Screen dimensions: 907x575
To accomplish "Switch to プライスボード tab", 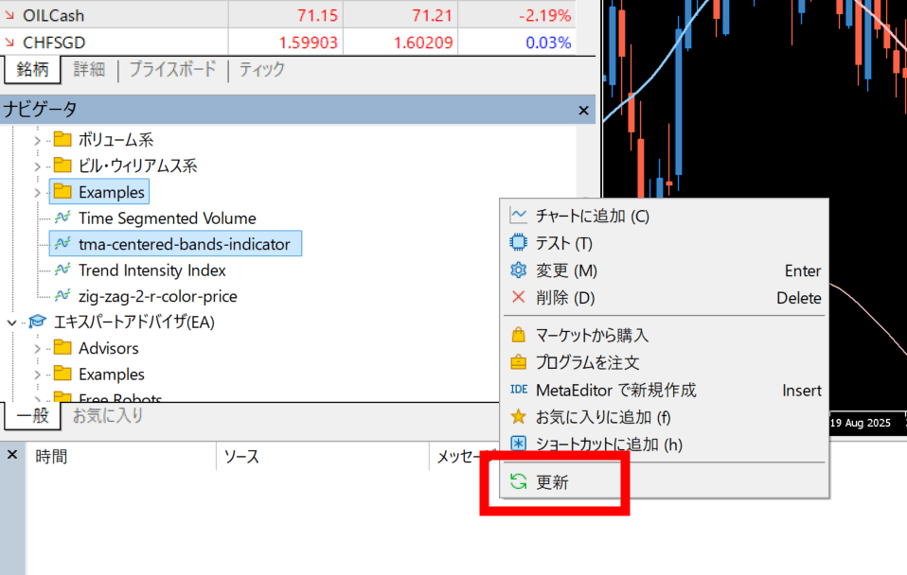I will tap(172, 70).
